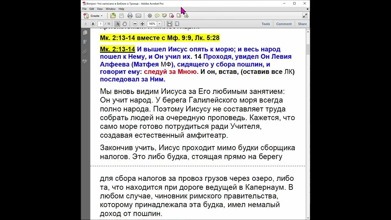The image size is (391, 220).
Task: Open the Share pane
Action: pyautogui.click(x=302, y=24)
